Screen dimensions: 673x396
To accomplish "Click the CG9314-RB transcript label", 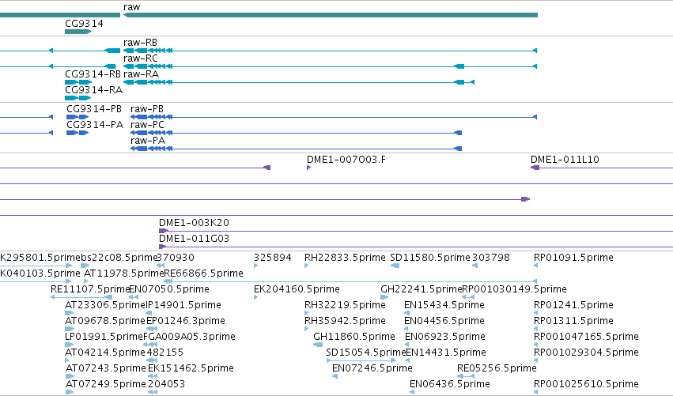I will click(93, 74).
